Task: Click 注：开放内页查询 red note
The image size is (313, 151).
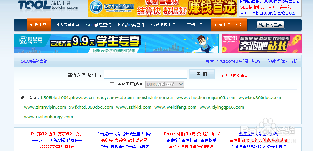Action: (x=233, y=75)
